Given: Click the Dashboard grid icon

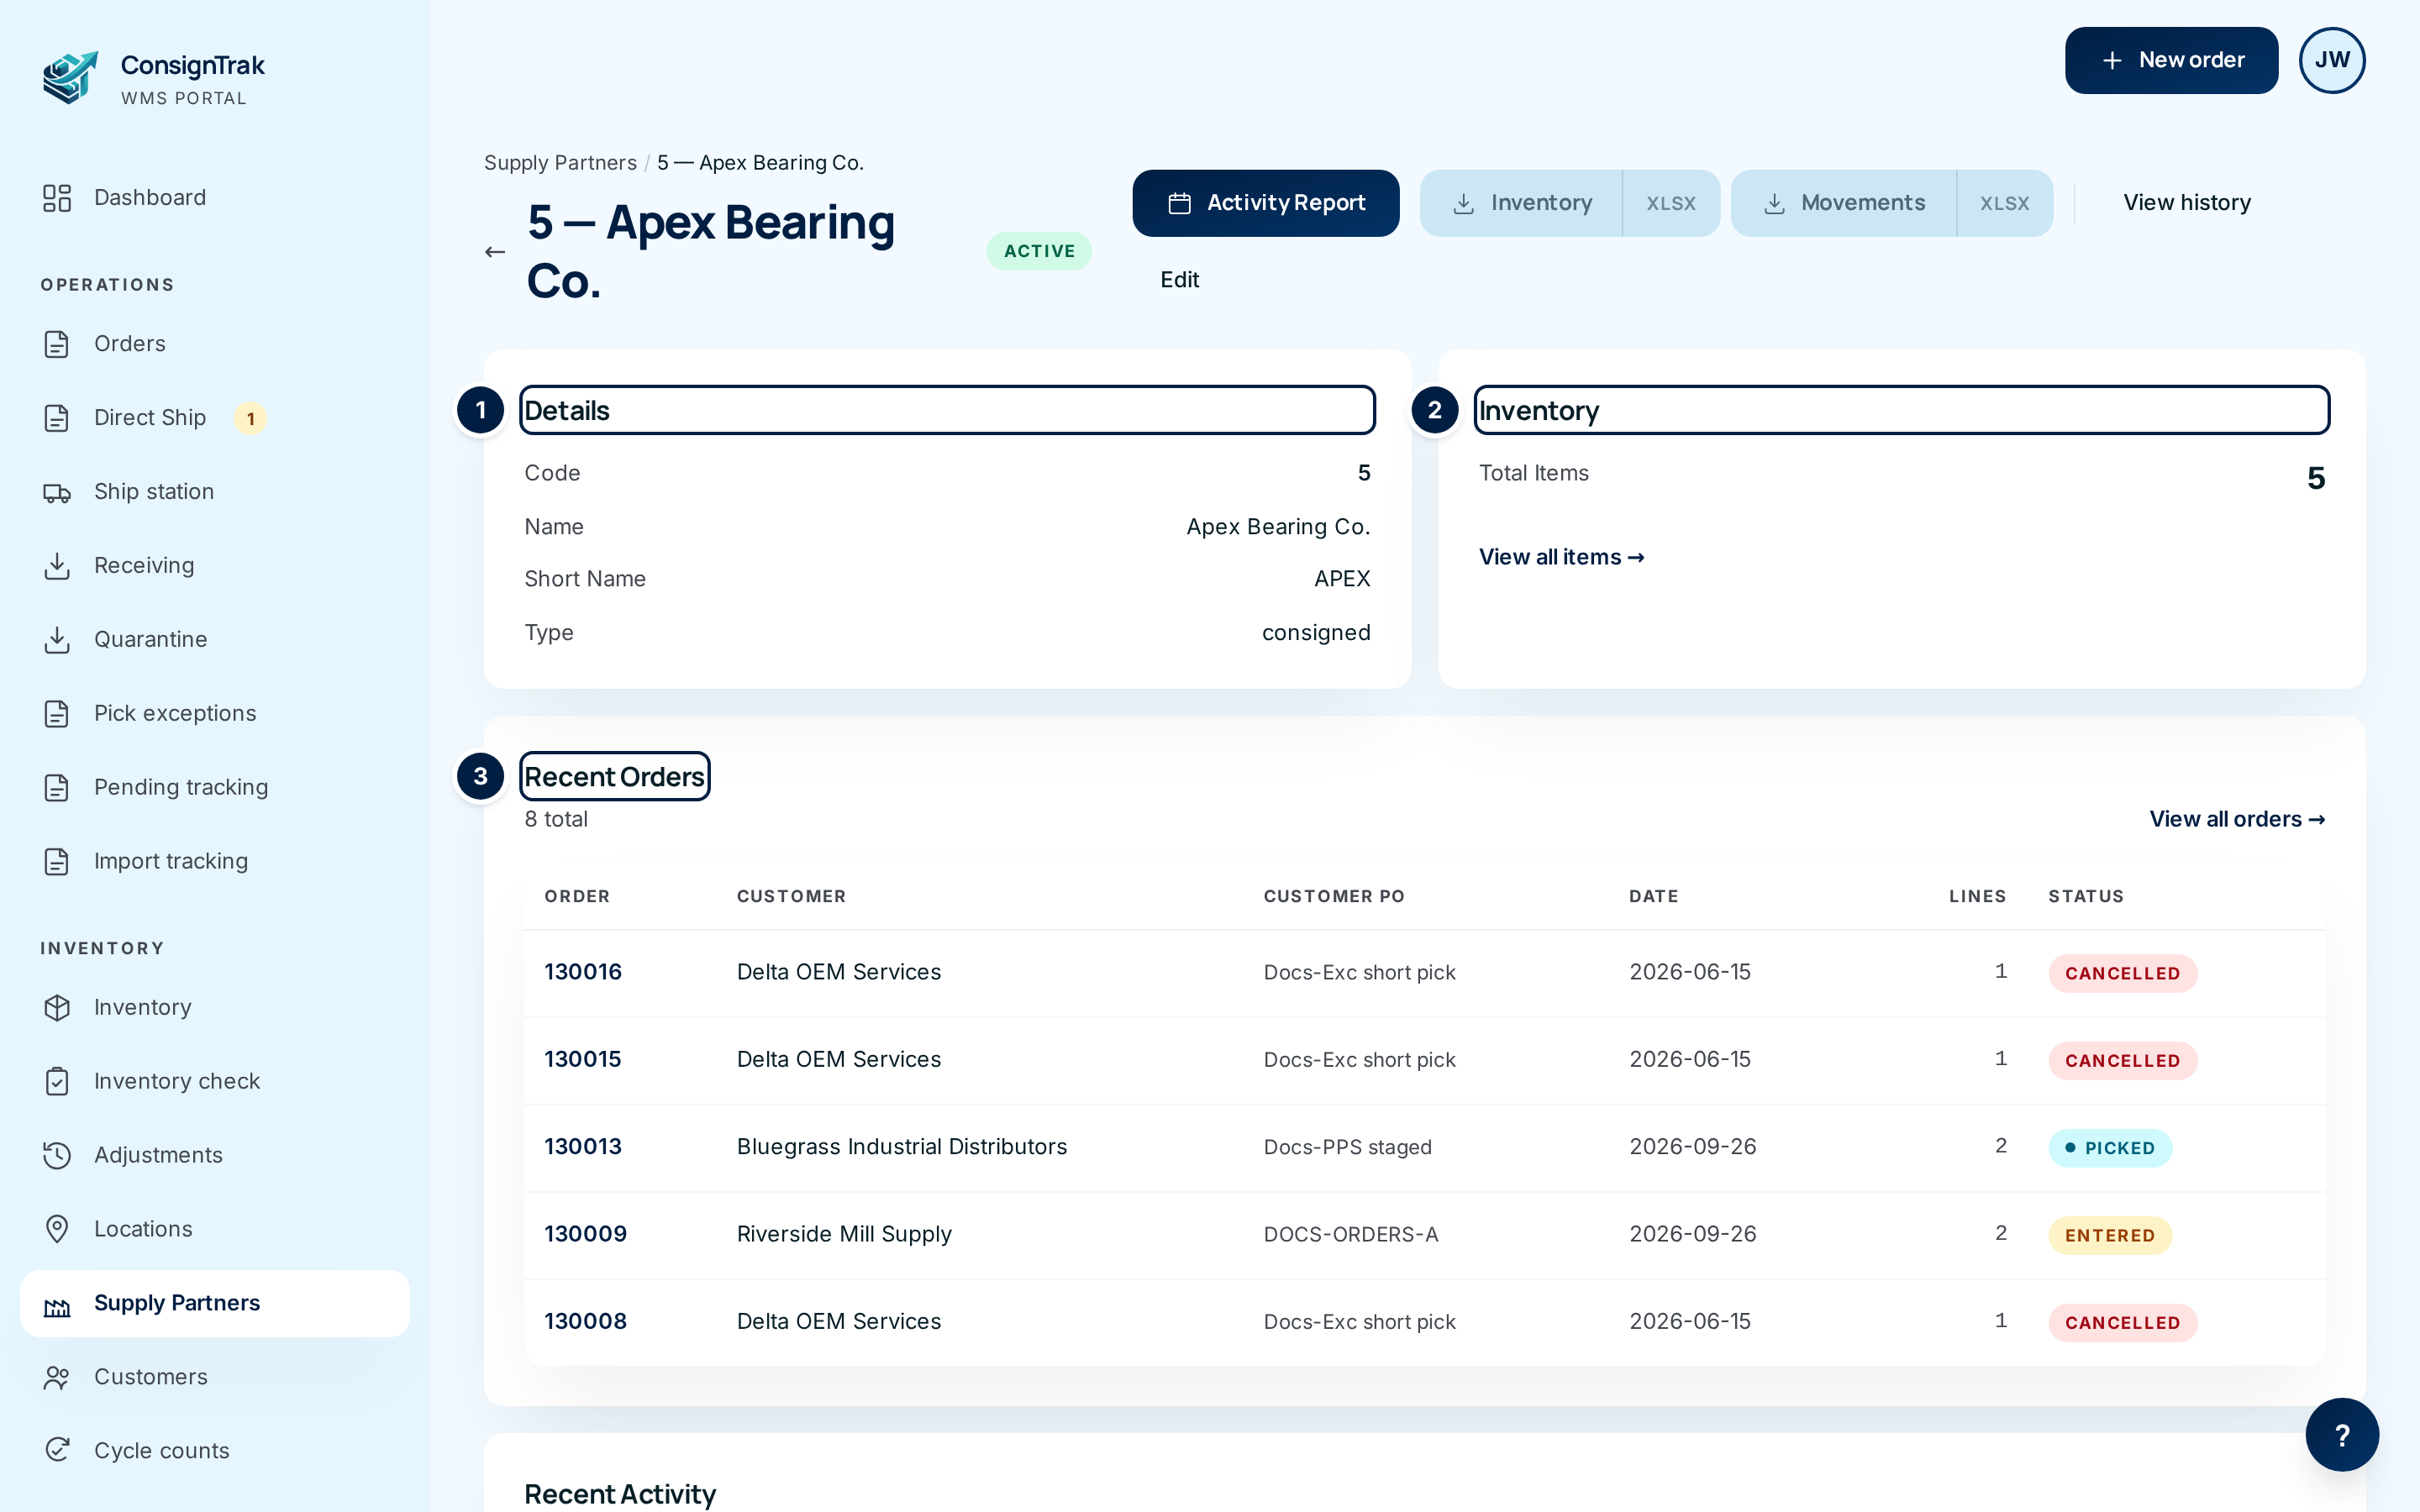Looking at the screenshot, I should tap(57, 198).
